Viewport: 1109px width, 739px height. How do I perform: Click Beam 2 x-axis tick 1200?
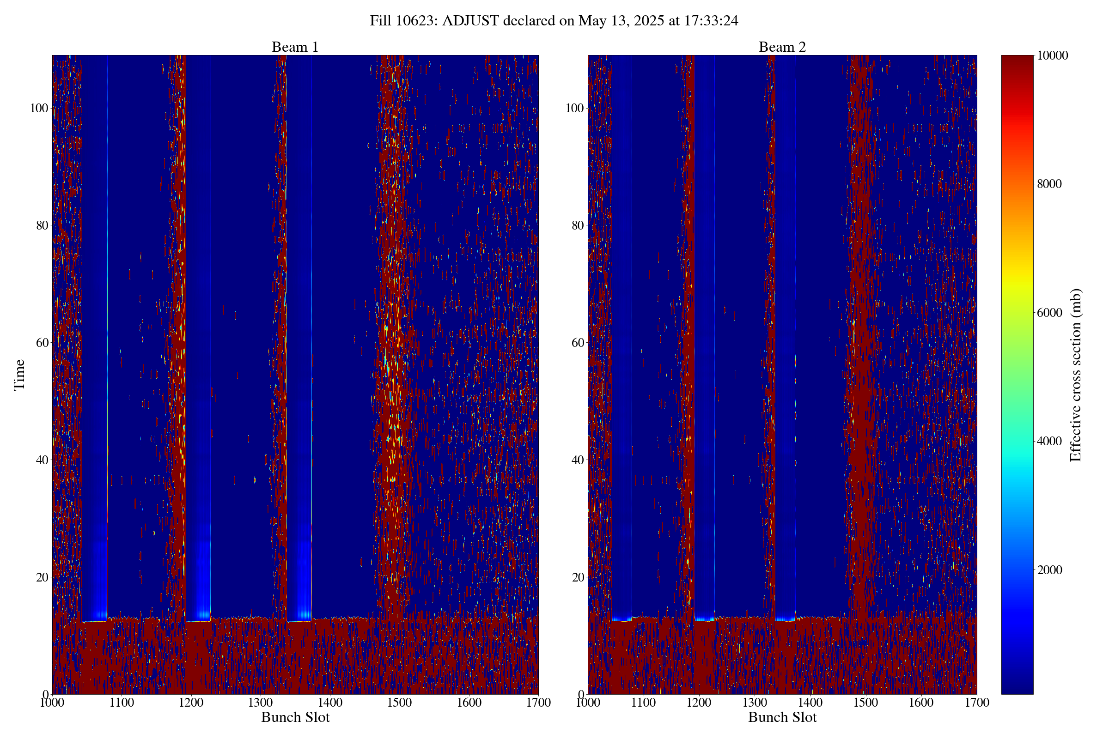(x=699, y=703)
